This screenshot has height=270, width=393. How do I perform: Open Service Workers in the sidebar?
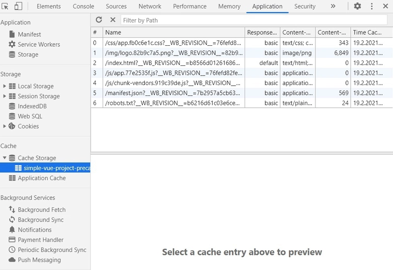coord(39,44)
